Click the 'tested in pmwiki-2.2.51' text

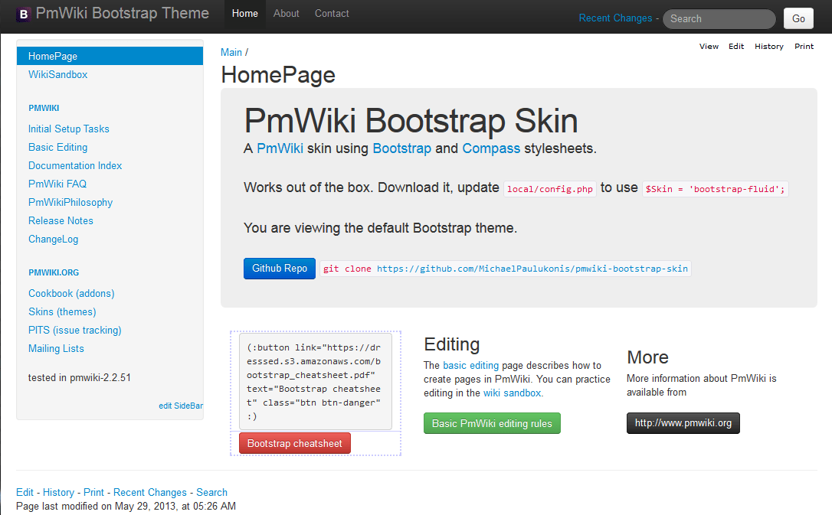[x=79, y=378]
